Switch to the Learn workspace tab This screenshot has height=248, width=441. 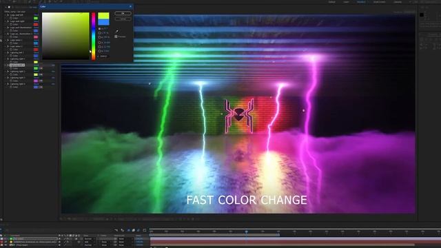(346, 2)
